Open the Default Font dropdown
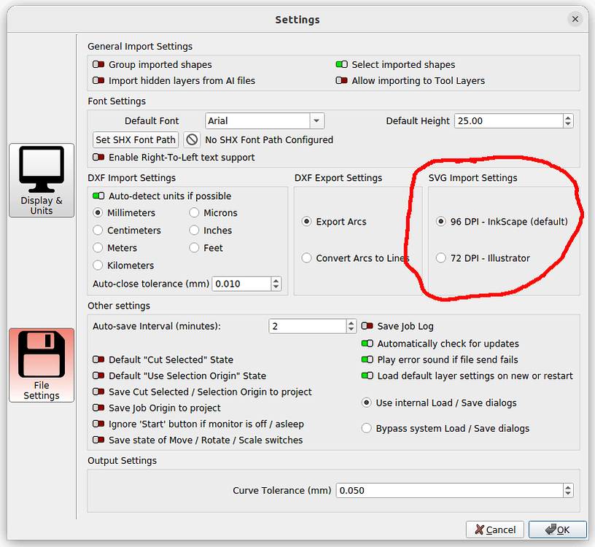Image resolution: width=595 pixels, height=547 pixels. (316, 120)
